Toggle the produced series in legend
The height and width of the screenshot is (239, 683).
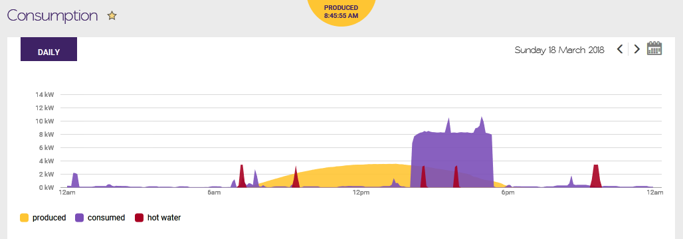coord(43,218)
